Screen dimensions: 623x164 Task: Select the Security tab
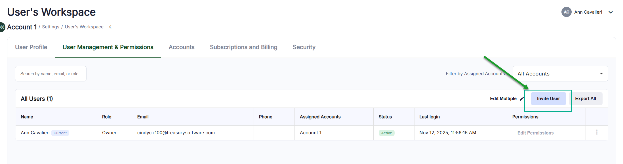click(x=304, y=47)
